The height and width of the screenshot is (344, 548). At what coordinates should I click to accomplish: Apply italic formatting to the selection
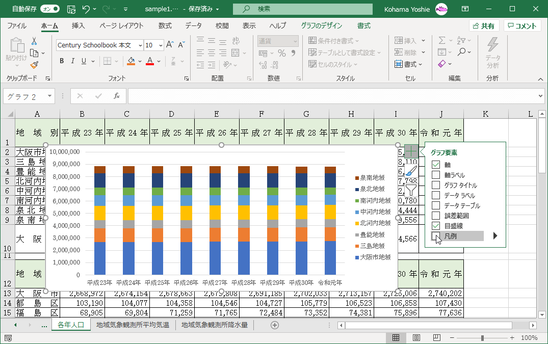click(x=73, y=61)
